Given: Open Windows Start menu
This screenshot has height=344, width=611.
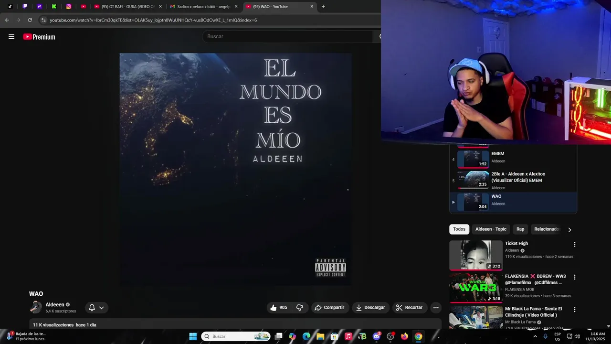Looking at the screenshot, I should 193,336.
